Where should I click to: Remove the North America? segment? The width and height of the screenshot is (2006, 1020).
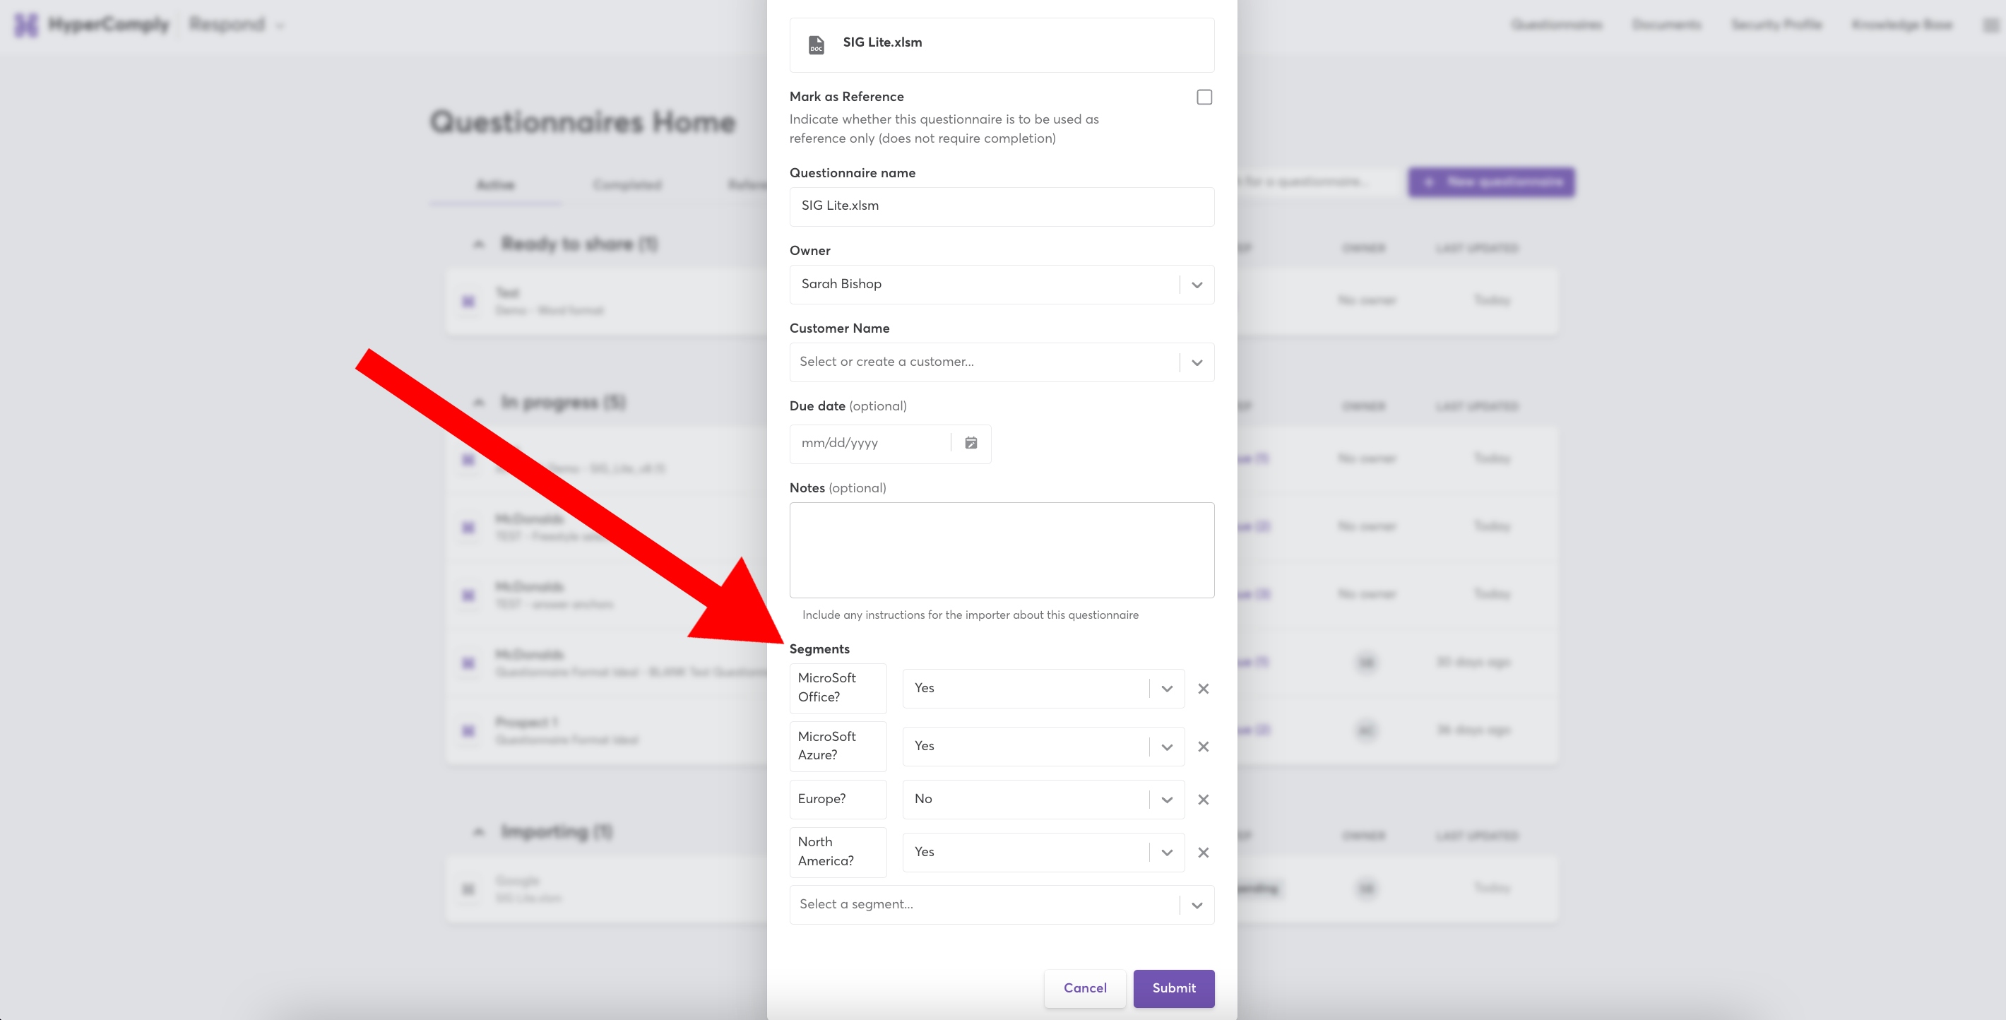[x=1203, y=852]
